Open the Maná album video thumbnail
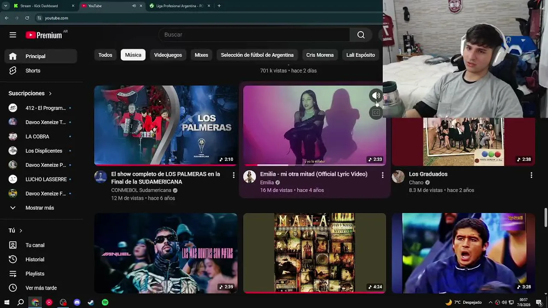 pyautogui.click(x=315, y=253)
